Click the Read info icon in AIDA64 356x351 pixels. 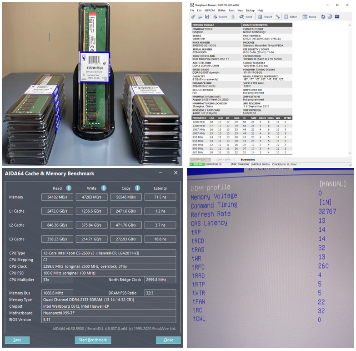[x=69, y=188]
